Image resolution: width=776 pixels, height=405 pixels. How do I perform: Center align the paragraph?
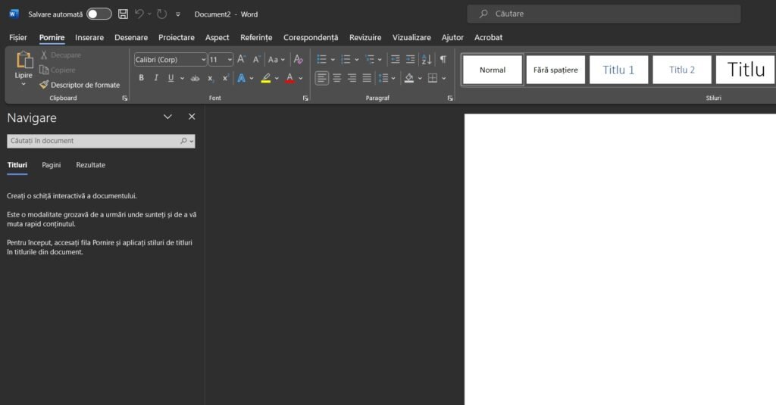click(336, 78)
